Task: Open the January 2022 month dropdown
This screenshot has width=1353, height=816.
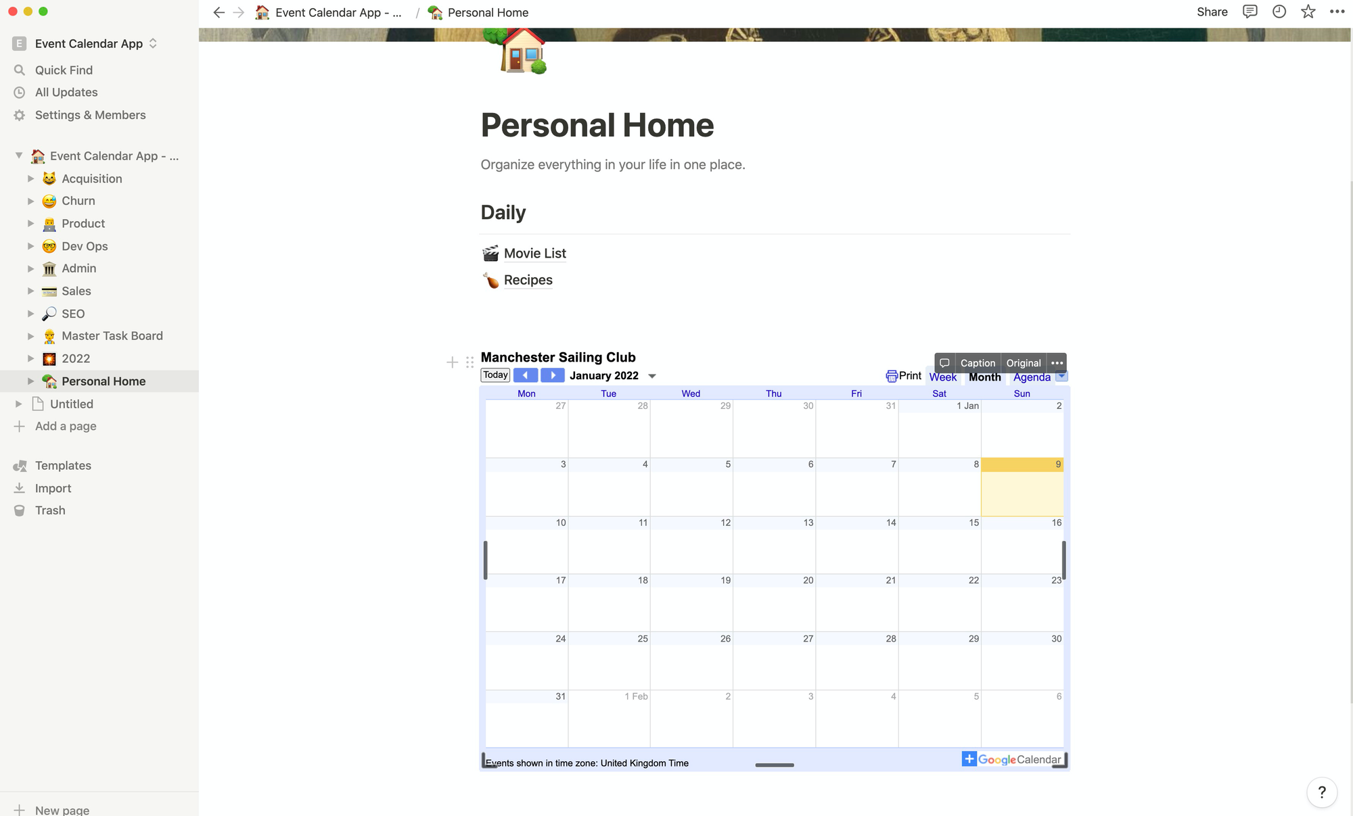Action: pyautogui.click(x=652, y=376)
